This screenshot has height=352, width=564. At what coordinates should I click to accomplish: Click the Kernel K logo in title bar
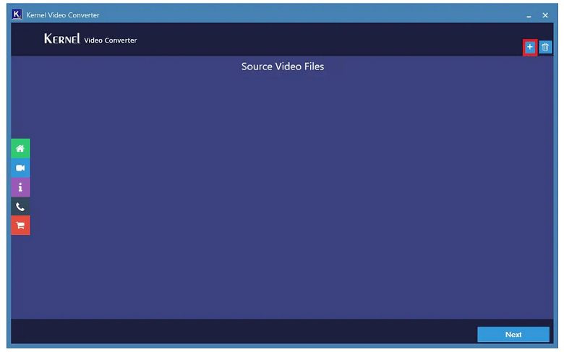(17, 14)
